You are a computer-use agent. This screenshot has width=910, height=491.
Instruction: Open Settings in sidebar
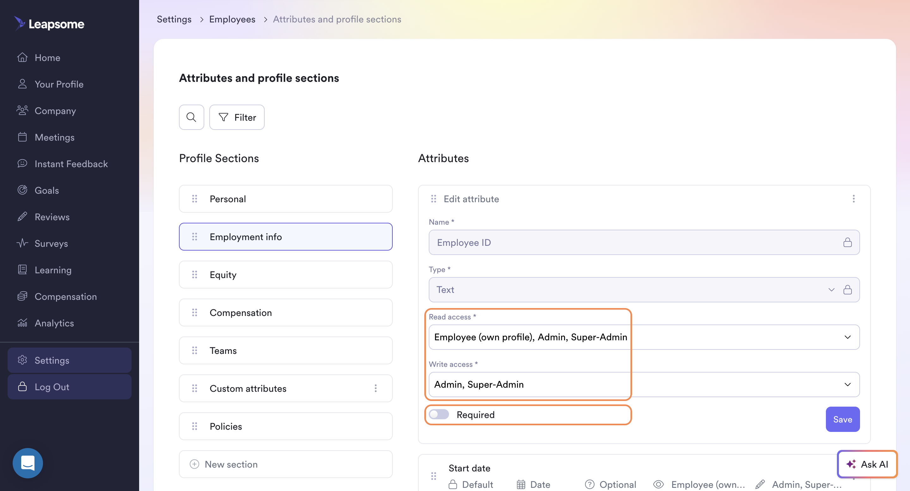tap(70, 360)
